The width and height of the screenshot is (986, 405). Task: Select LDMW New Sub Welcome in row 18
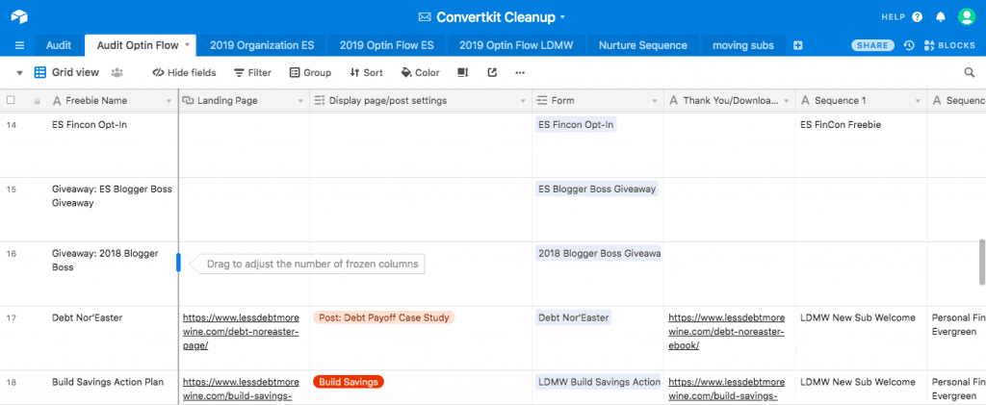[x=857, y=382]
